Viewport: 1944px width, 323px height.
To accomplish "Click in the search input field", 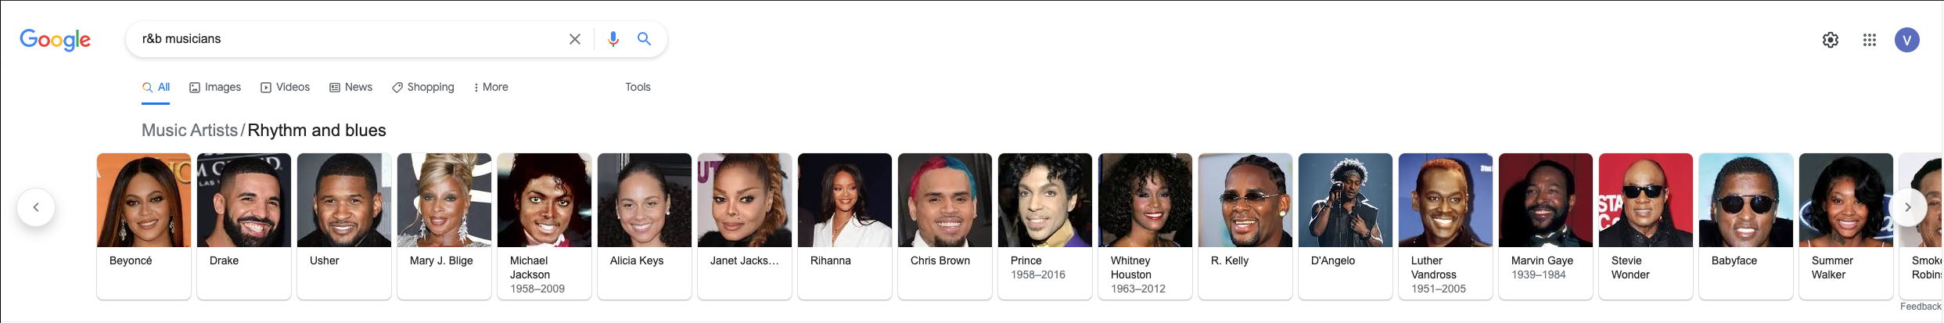I will point(344,39).
